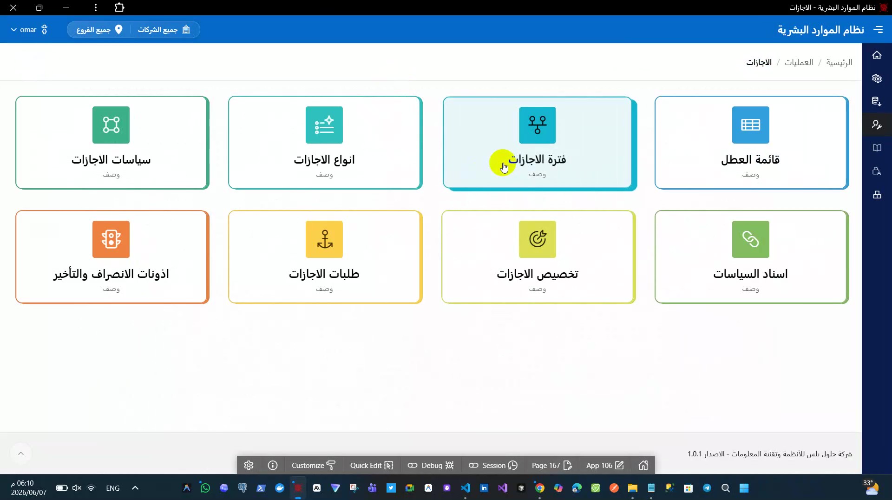Open the فترة الاجازات card title
The height and width of the screenshot is (500, 892).
(538, 160)
